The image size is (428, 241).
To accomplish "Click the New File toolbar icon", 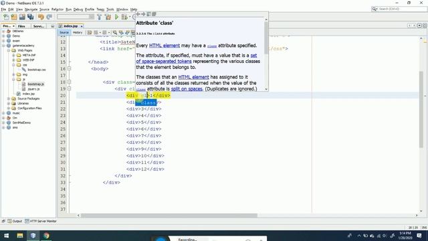I will (6, 17).
